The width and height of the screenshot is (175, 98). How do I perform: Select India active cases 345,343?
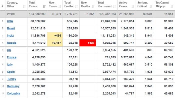point(129,36)
